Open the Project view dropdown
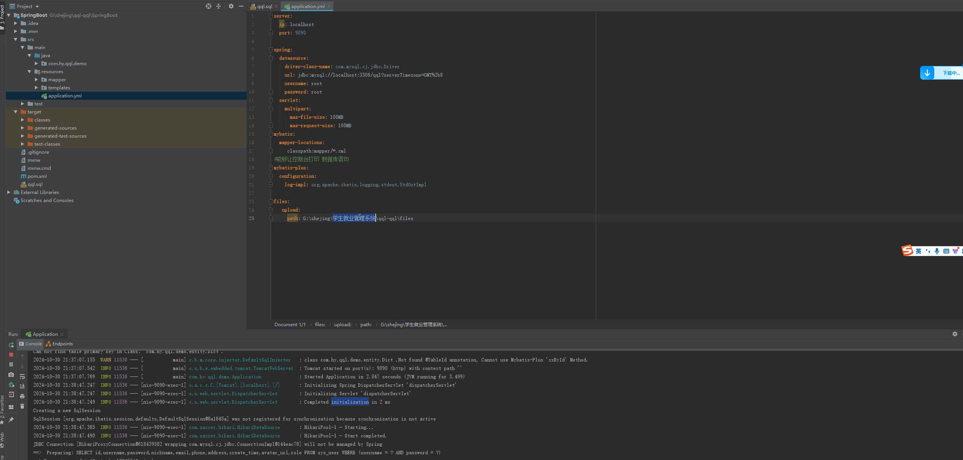Image resolution: width=963 pixels, height=460 pixels. 37,7
